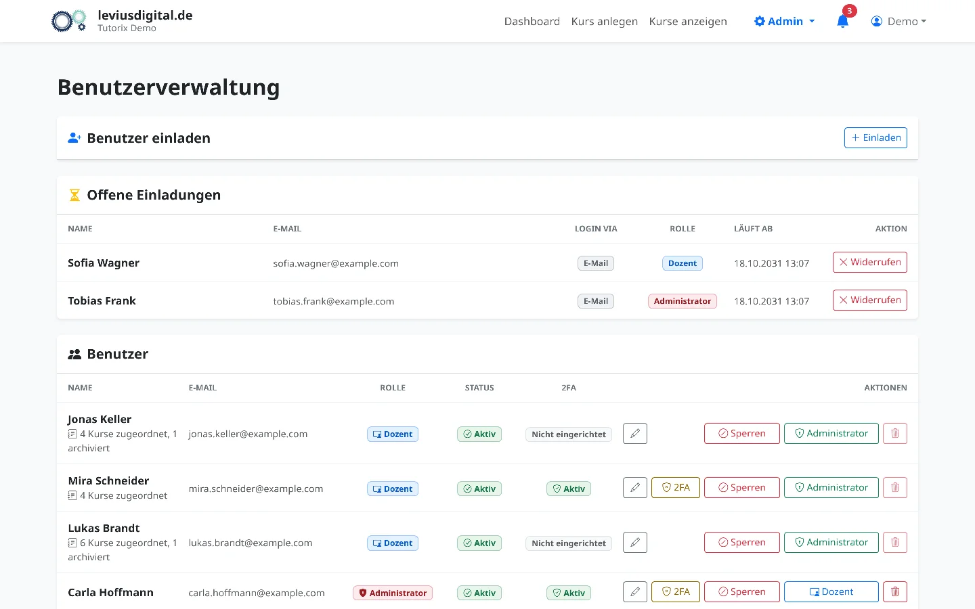Open the notifications bell icon

[x=842, y=21]
